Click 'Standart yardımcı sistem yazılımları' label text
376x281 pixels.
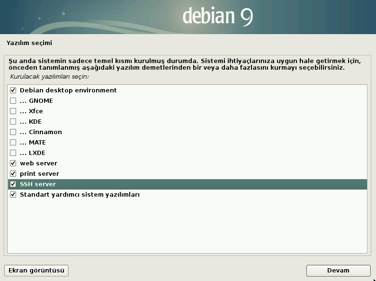[80, 195]
